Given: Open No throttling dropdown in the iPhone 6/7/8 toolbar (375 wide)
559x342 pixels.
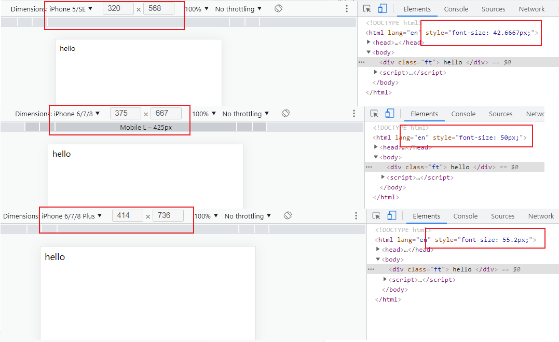Looking at the screenshot, I should [246, 114].
